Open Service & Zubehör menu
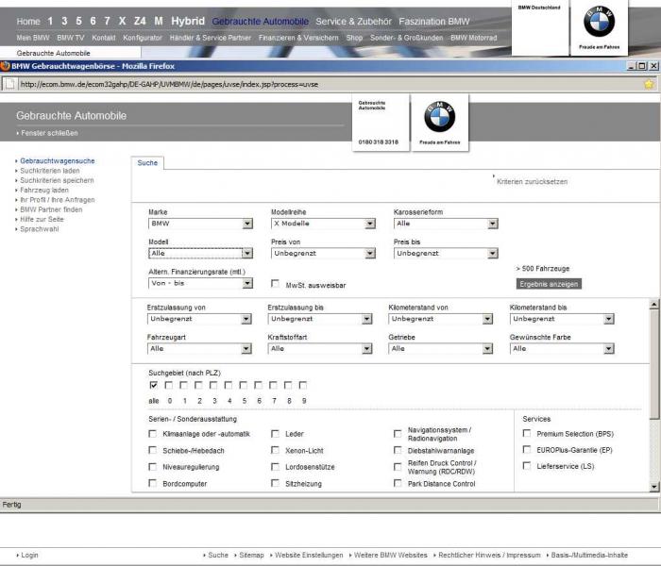Viewport: 661px width, 566px height. (x=353, y=21)
